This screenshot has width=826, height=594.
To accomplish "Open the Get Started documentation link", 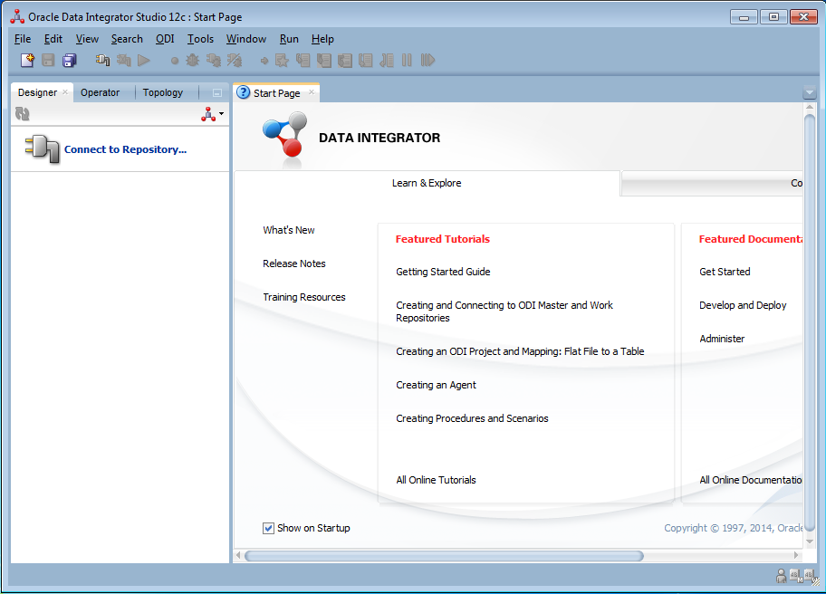I will click(725, 272).
